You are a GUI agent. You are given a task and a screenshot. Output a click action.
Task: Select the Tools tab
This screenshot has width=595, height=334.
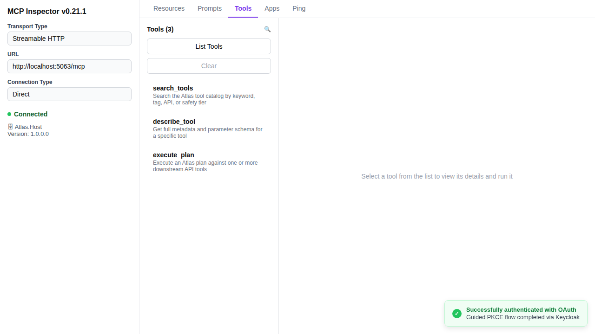click(243, 8)
